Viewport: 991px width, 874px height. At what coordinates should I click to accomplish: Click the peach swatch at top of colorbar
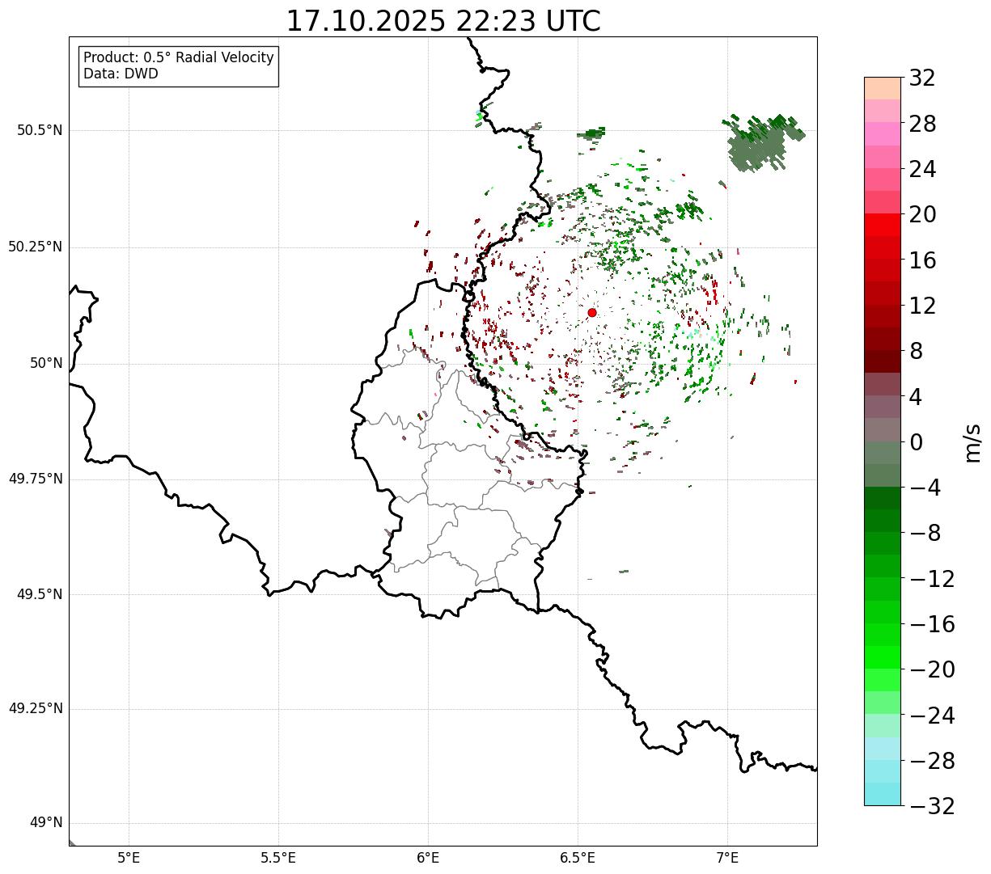click(x=883, y=88)
